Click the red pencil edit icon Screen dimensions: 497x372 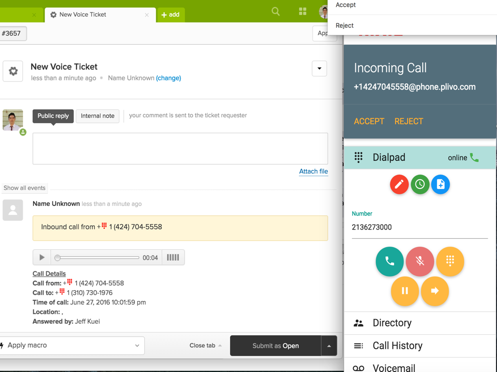tap(399, 185)
